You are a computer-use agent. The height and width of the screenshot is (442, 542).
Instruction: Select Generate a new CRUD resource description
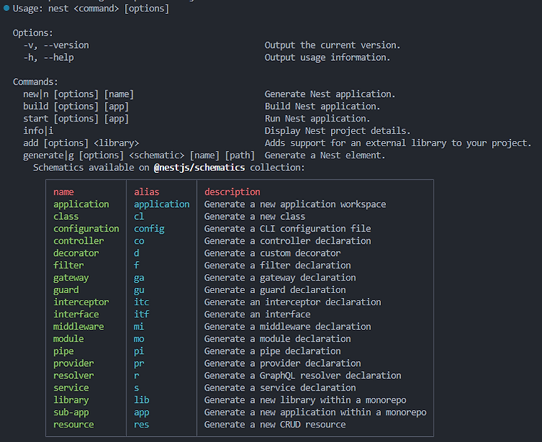pos(275,425)
